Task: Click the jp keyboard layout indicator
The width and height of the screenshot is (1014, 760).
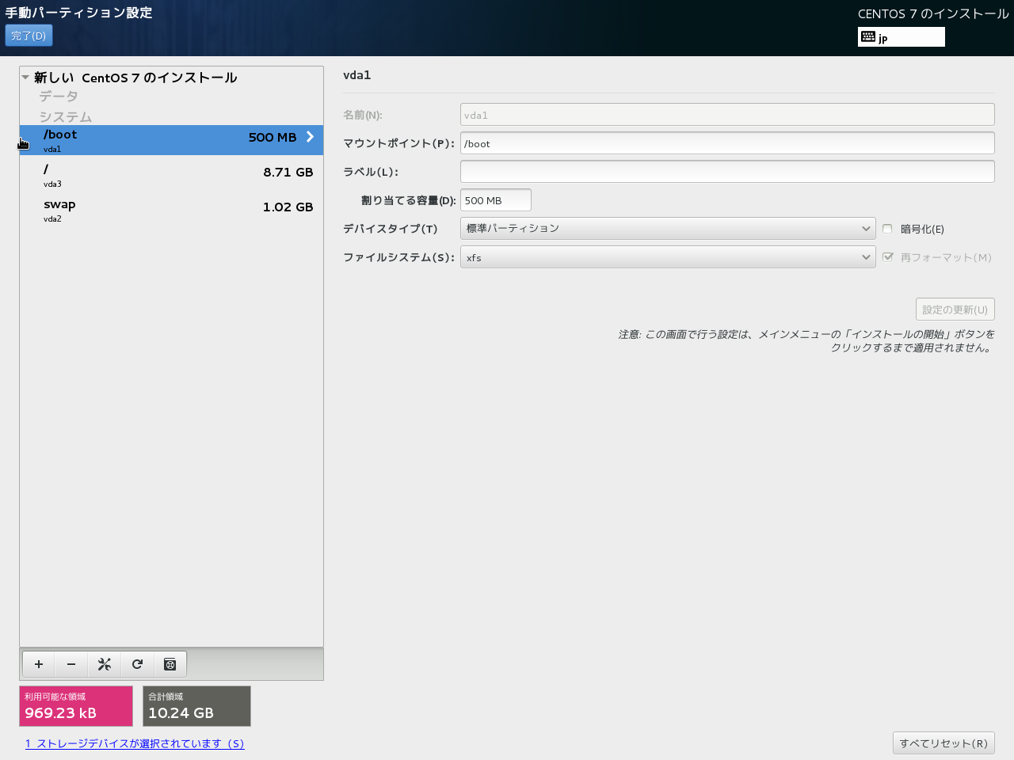Action: (901, 37)
